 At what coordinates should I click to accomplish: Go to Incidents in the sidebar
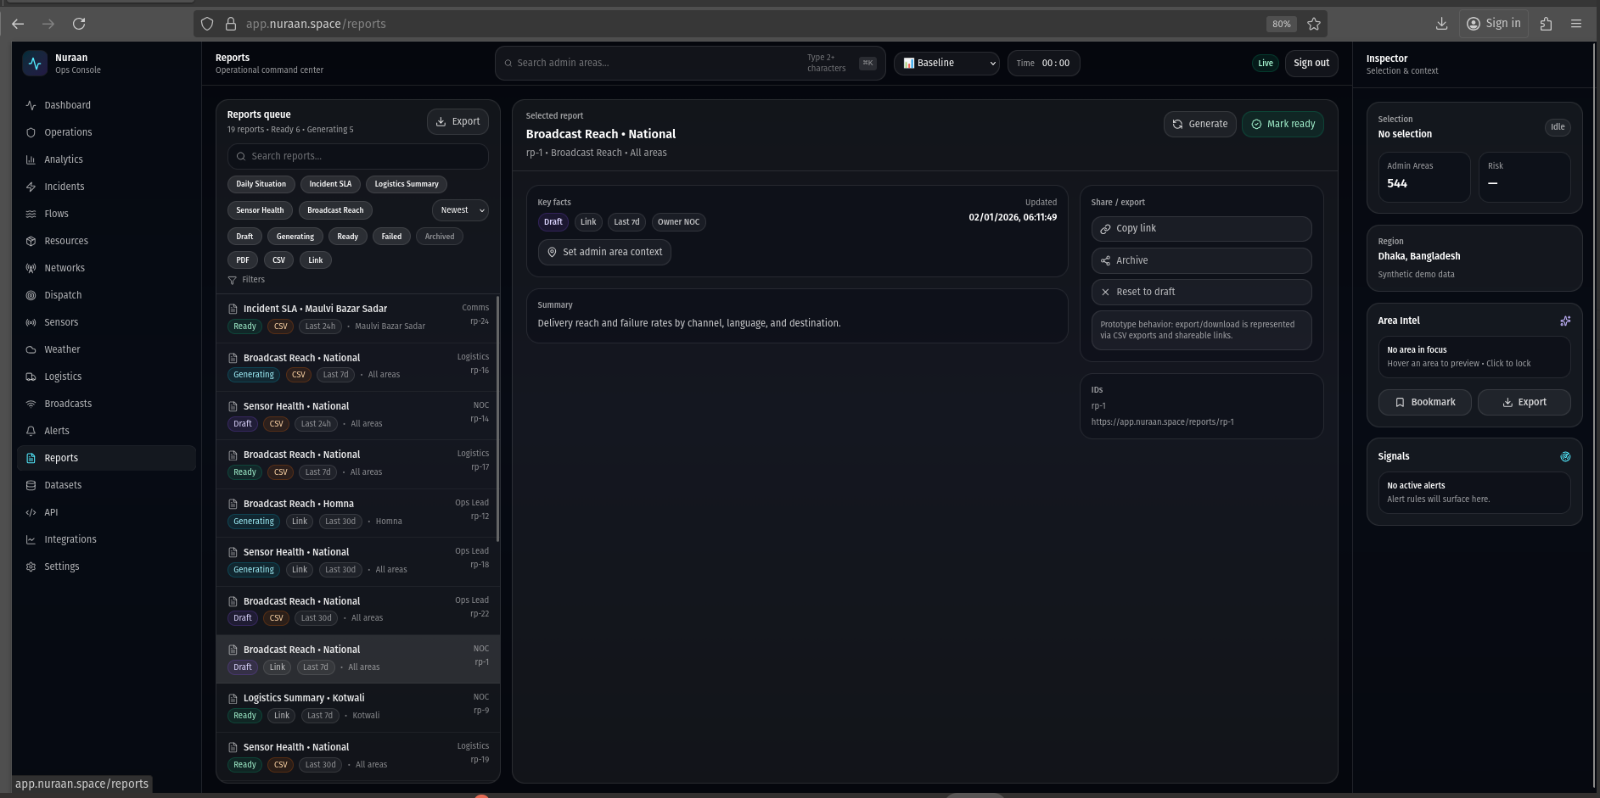(64, 187)
